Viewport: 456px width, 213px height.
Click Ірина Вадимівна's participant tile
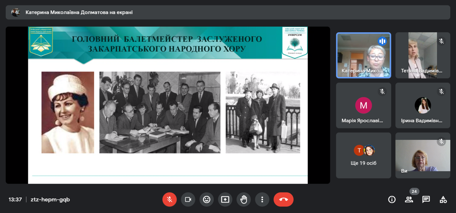pos(422,105)
